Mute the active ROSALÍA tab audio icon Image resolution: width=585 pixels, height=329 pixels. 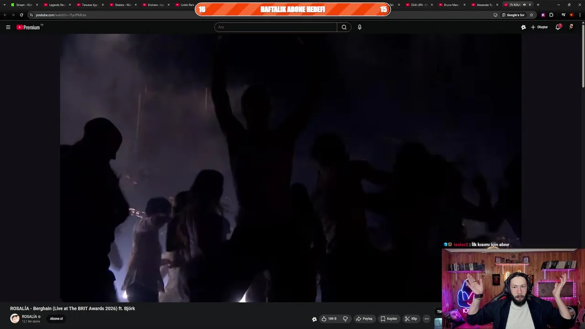[524, 5]
